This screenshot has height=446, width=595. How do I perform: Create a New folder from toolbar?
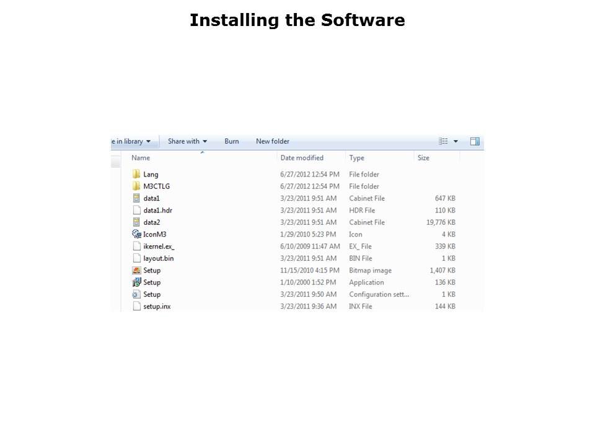(273, 141)
